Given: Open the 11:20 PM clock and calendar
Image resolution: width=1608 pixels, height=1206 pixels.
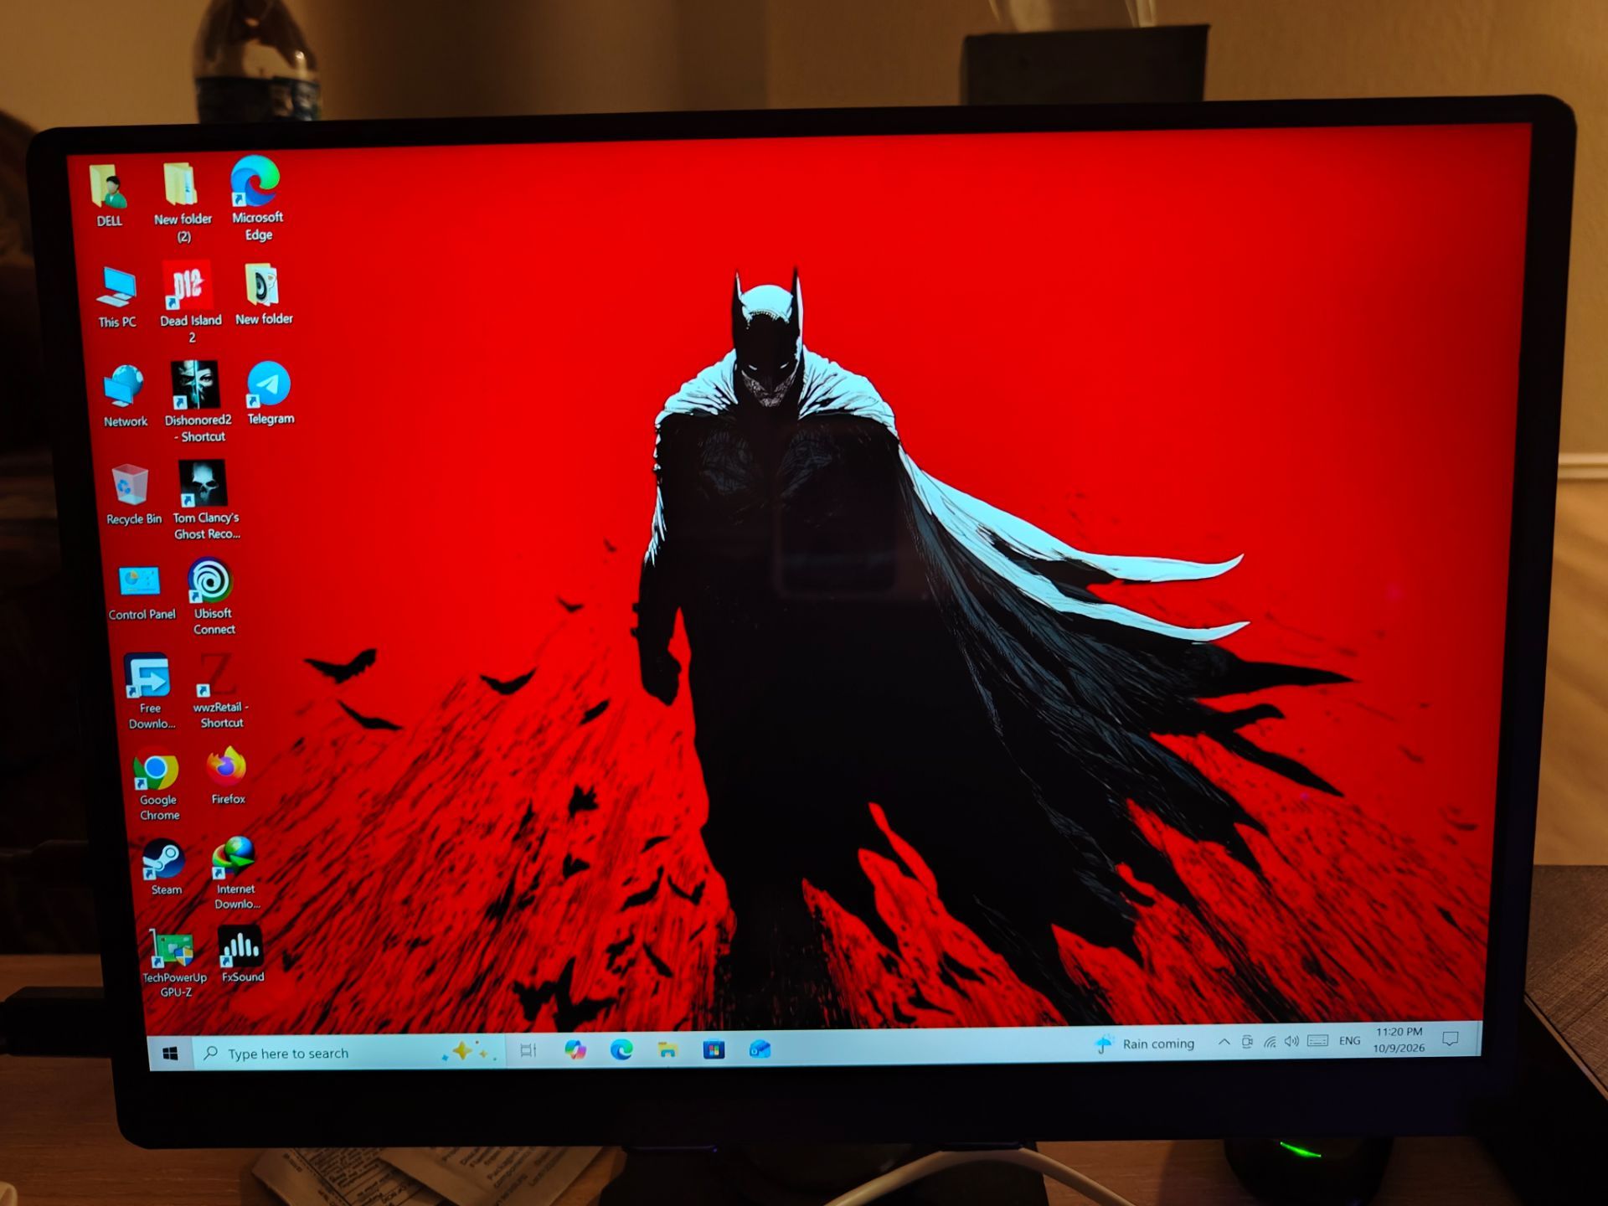Looking at the screenshot, I should click(x=1399, y=1039).
